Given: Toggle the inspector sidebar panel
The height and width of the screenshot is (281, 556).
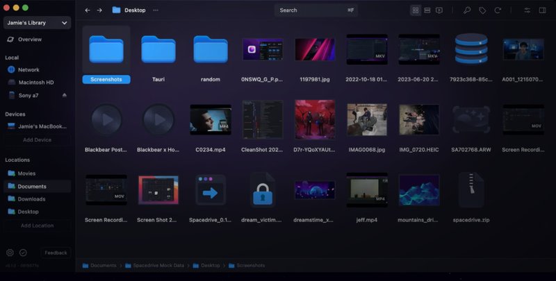Looking at the screenshot, I should tap(541, 10).
